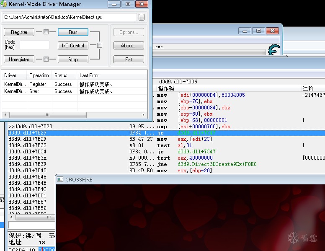Toggle the checkbox next to Register

pyautogui.click(x=46, y=32)
